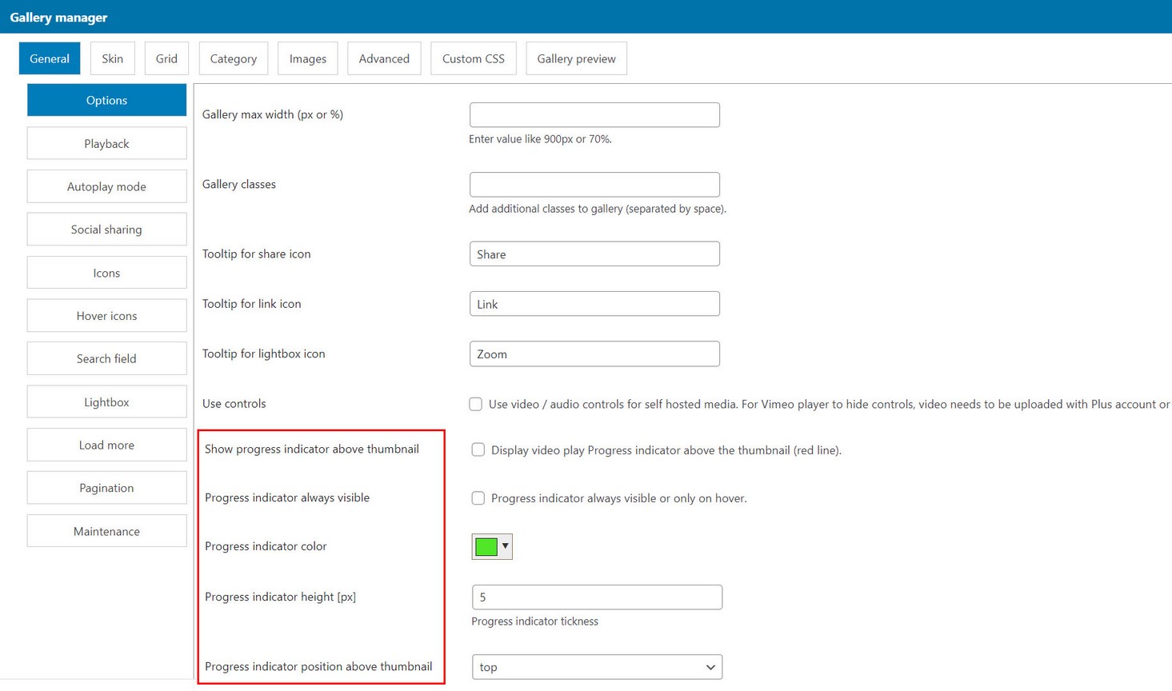Switch to the Custom CSS tab
This screenshot has height=691, width=1172.
click(x=473, y=58)
